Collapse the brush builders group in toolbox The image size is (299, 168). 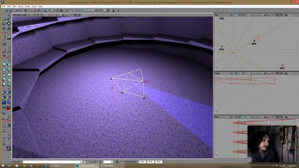9,60
